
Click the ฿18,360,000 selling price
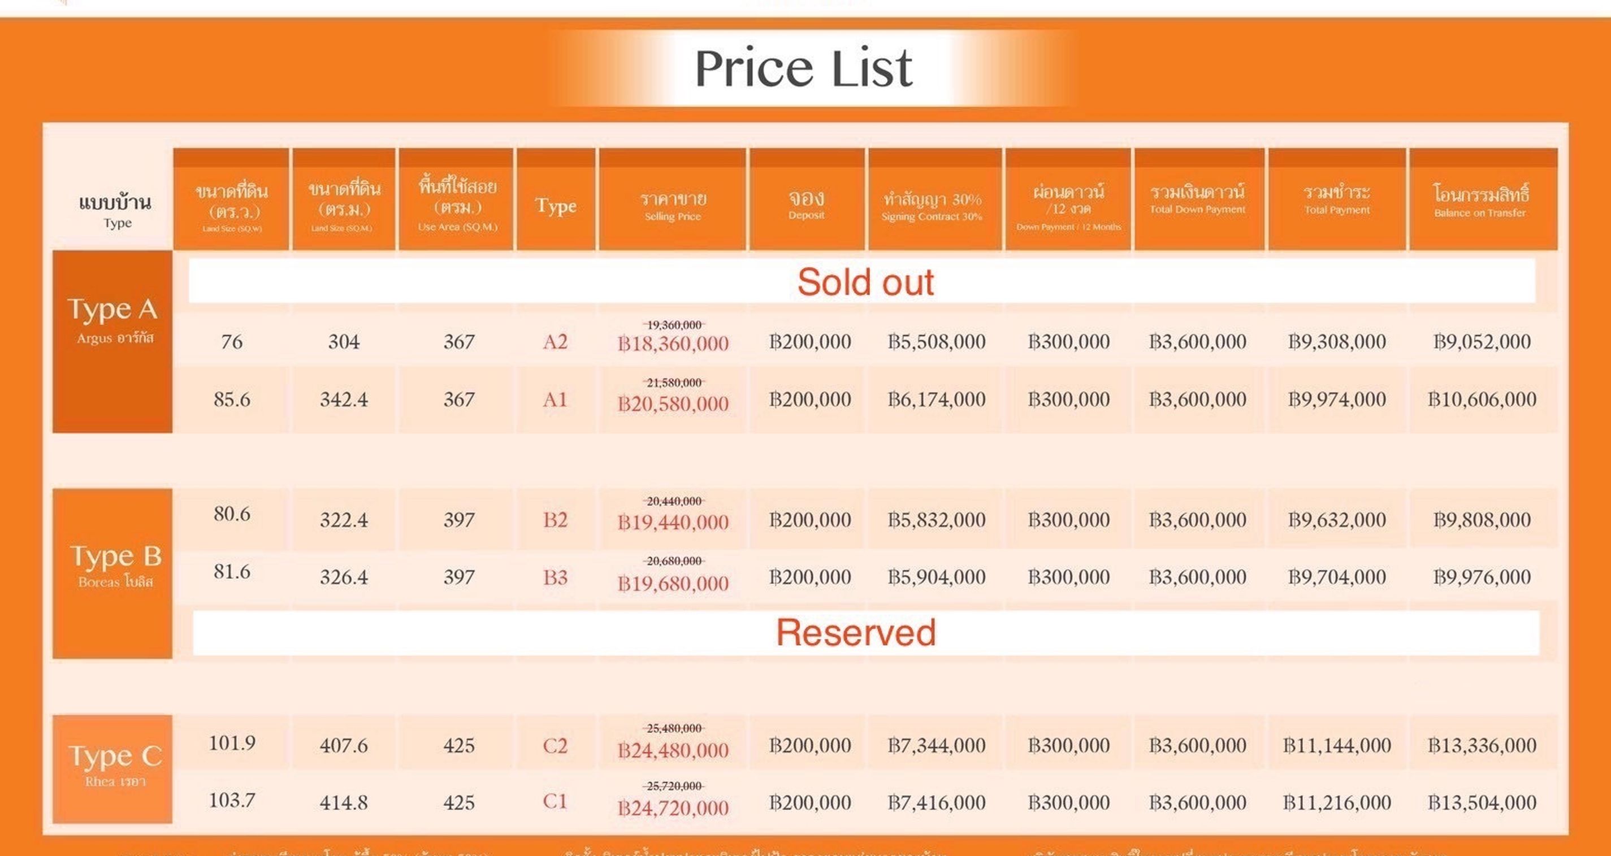coord(674,344)
